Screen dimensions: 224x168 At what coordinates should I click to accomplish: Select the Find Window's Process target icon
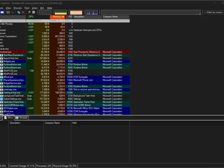(x=34, y=12)
